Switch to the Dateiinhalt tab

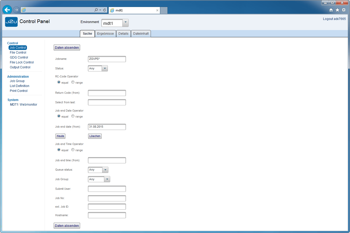(x=141, y=34)
